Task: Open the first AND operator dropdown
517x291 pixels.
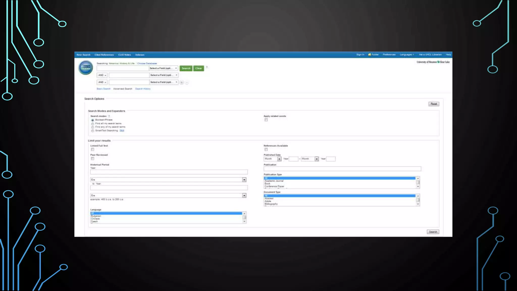Action: pyautogui.click(x=102, y=75)
